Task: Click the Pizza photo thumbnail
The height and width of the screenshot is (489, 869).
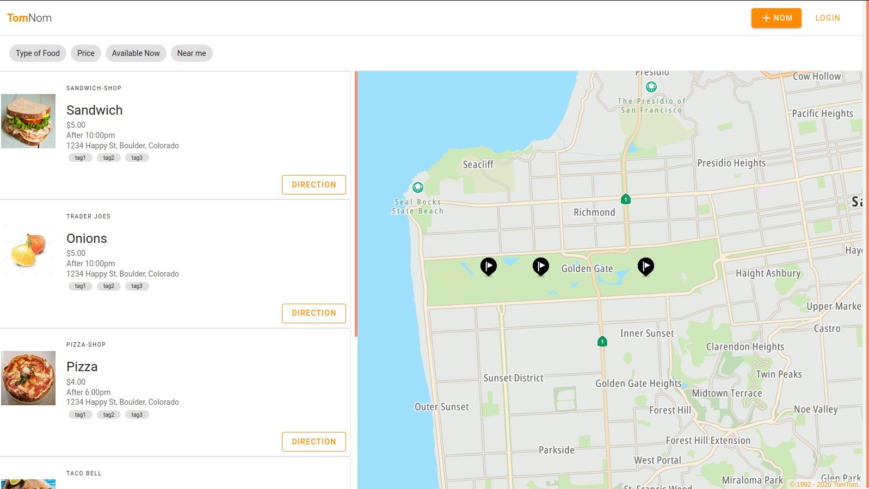Action: (28, 378)
